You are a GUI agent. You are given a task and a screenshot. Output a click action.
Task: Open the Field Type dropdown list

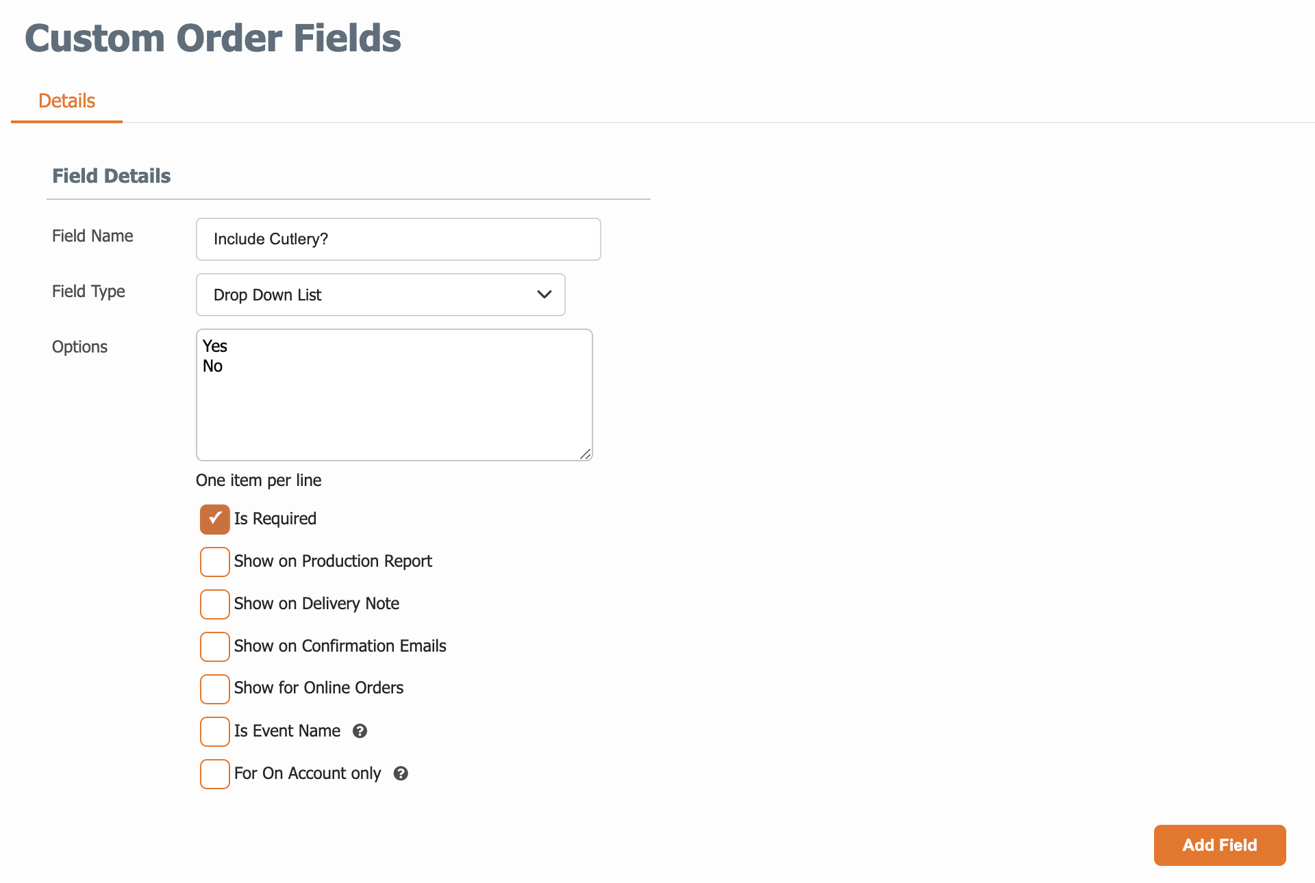pos(381,295)
